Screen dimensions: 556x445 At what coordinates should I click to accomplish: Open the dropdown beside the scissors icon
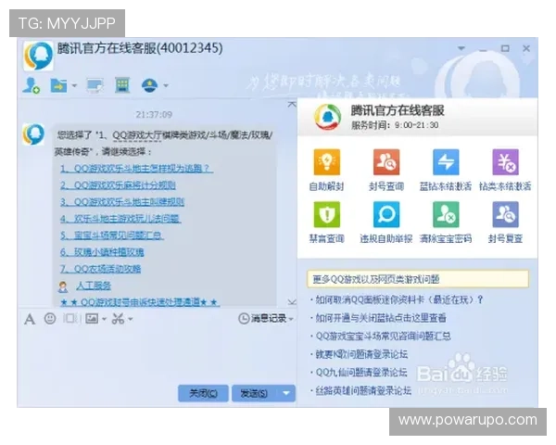[x=131, y=319]
